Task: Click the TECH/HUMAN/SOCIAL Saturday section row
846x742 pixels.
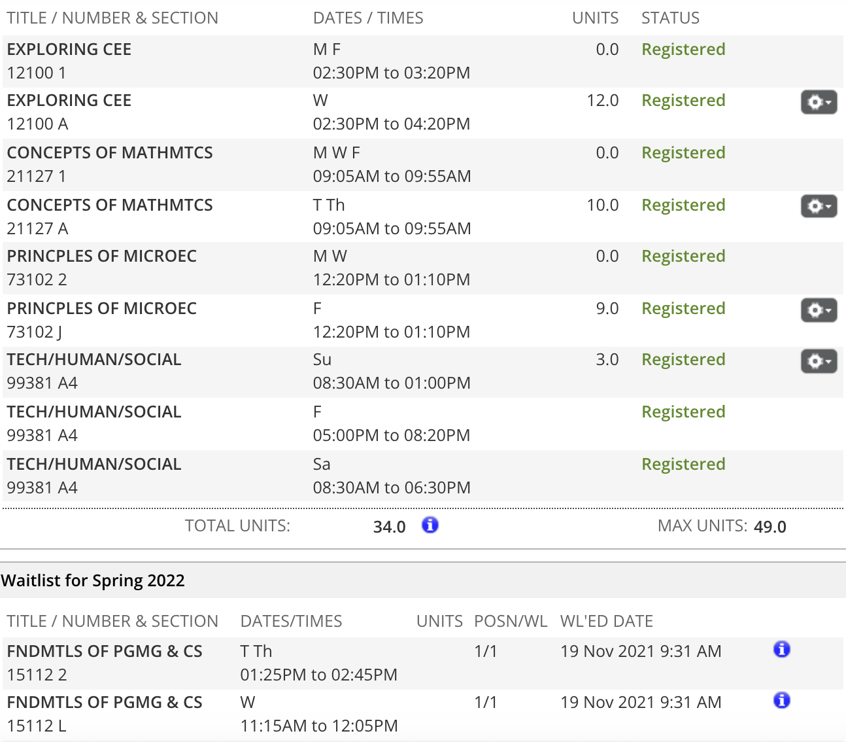Action: 422,476
